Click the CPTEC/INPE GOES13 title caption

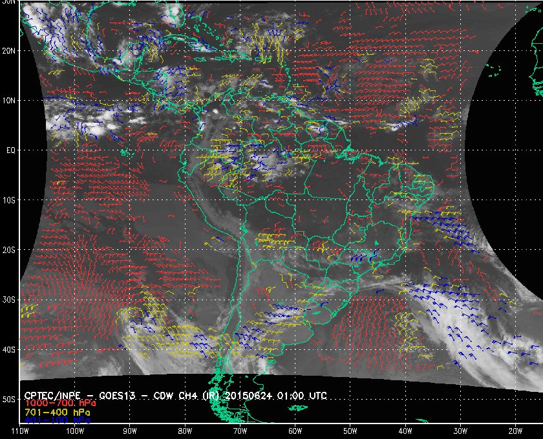pos(176,396)
